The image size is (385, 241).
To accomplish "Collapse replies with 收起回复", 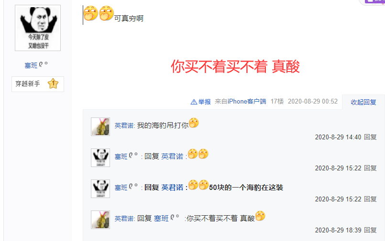I will (363, 102).
